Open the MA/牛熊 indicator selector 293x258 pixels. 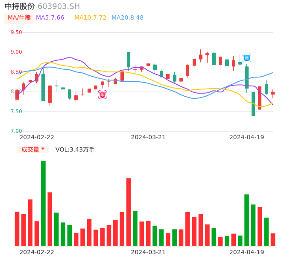tap(19, 18)
